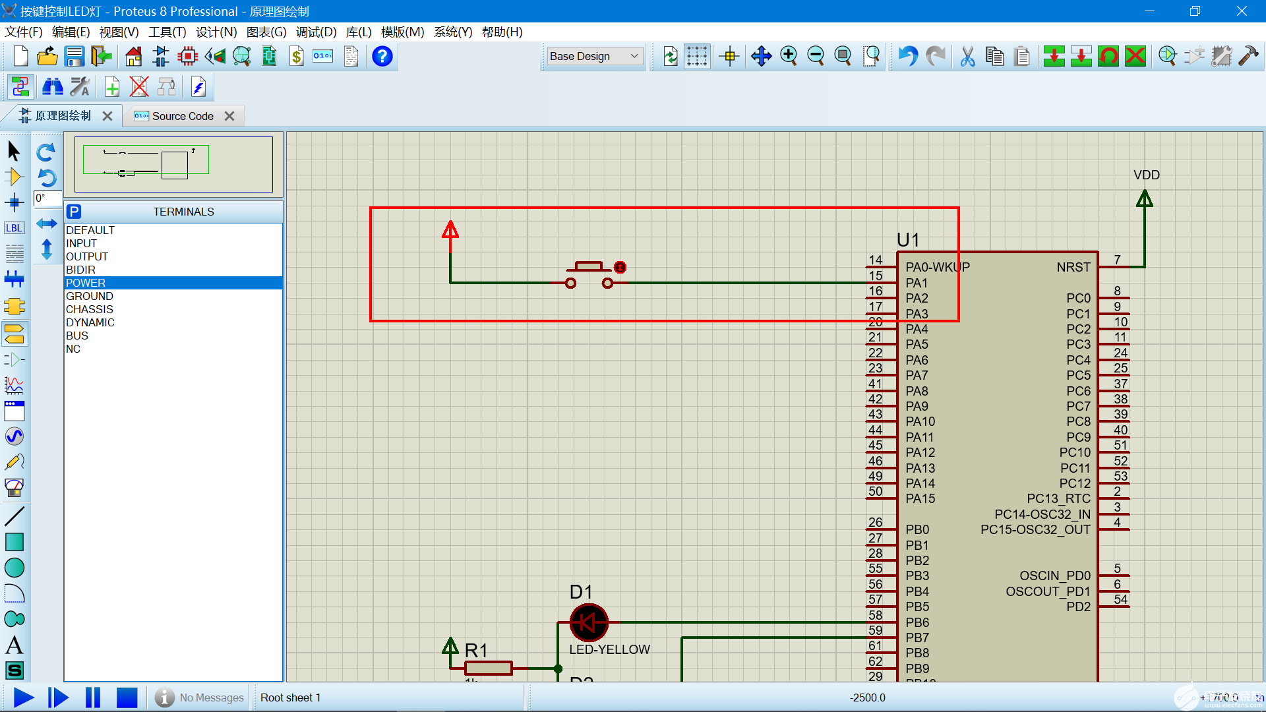
Task: Choose the Junction dot tool
Action: pos(15,202)
